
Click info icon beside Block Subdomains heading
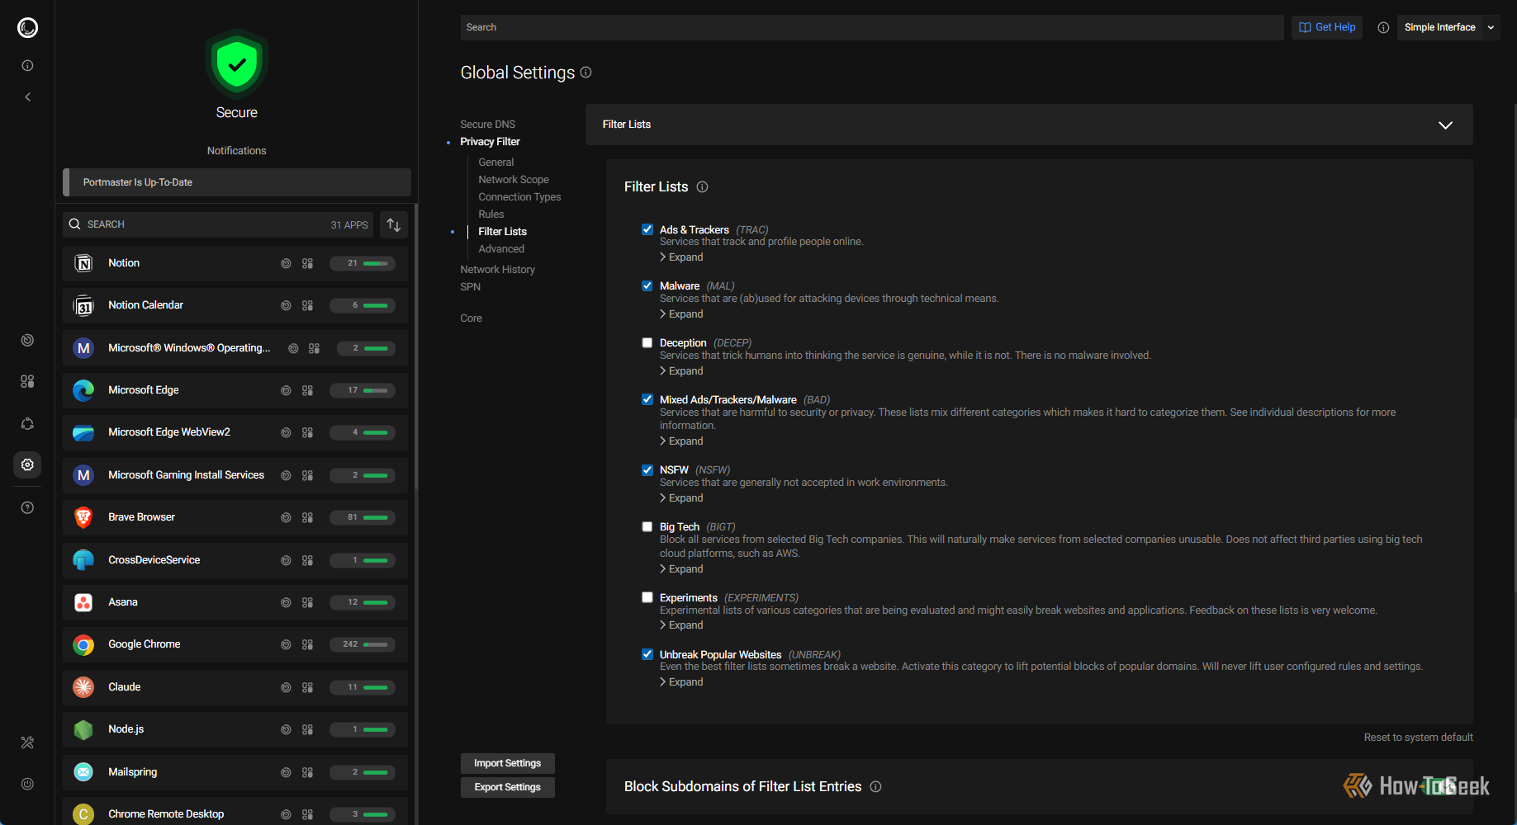coord(876,786)
